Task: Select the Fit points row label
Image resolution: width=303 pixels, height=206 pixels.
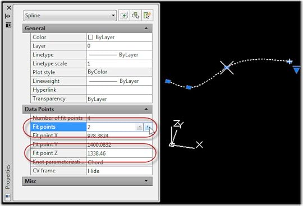Action: [58, 127]
